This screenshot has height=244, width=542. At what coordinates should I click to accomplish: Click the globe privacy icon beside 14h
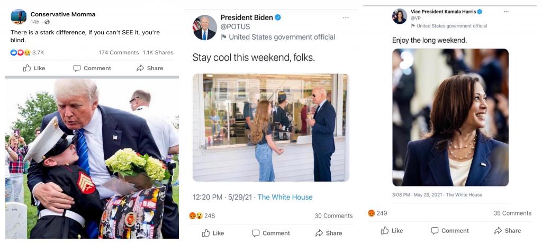[47, 22]
